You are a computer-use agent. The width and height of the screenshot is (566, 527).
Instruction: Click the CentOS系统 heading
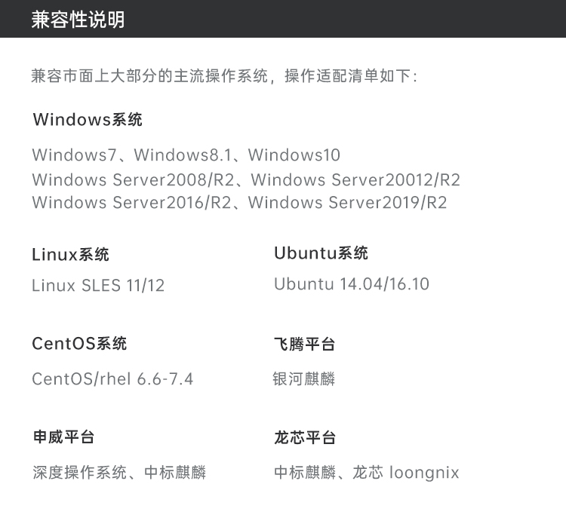point(79,343)
